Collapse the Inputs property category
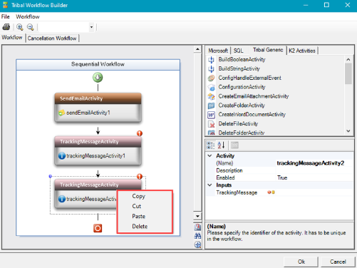 pos(209,185)
